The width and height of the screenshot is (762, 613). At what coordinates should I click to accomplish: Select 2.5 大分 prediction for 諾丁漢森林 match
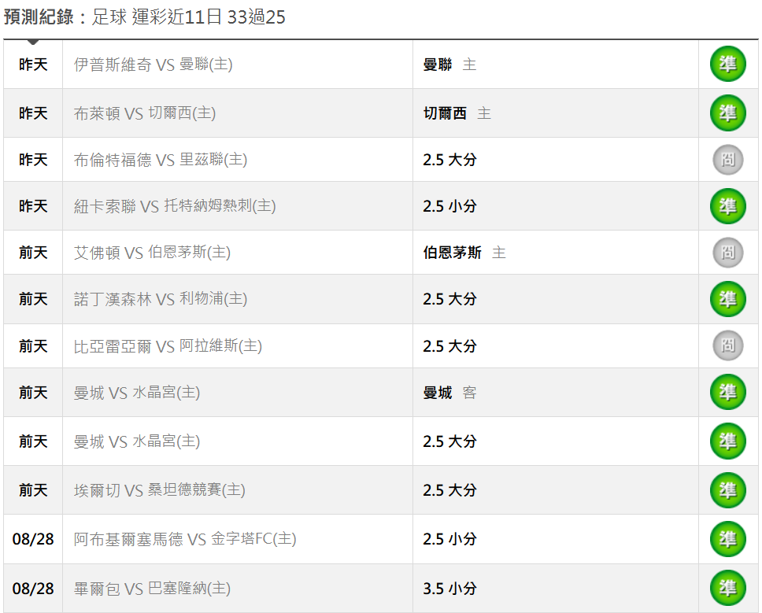[x=449, y=299]
